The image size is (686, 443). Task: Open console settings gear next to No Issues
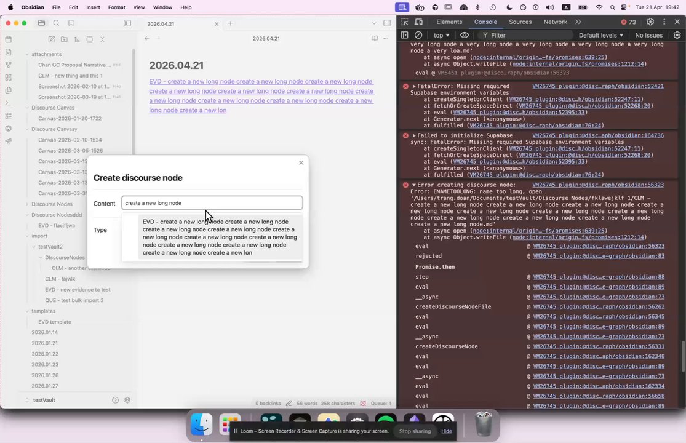click(x=677, y=35)
